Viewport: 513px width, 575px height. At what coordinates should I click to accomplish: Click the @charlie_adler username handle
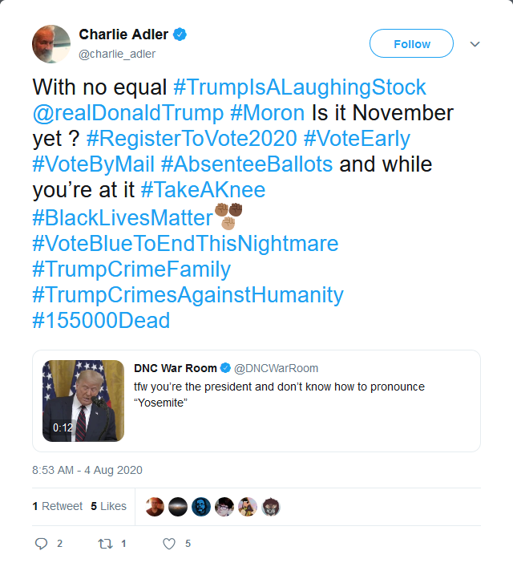pos(117,54)
